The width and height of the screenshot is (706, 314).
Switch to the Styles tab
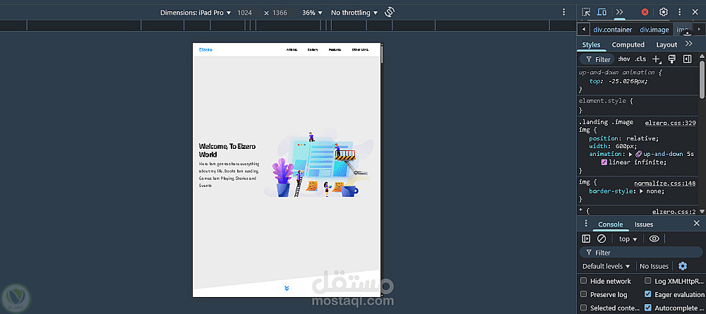[x=591, y=44]
